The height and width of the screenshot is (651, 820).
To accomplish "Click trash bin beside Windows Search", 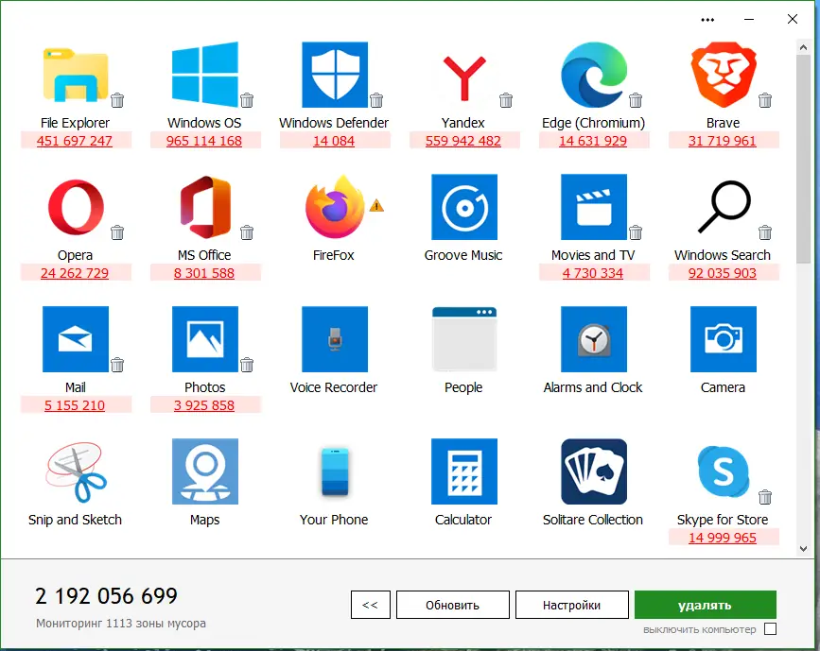I will point(765,232).
